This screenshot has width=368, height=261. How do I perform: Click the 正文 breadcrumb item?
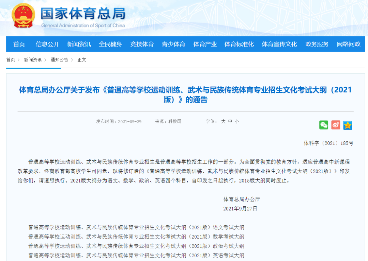click(x=82, y=59)
